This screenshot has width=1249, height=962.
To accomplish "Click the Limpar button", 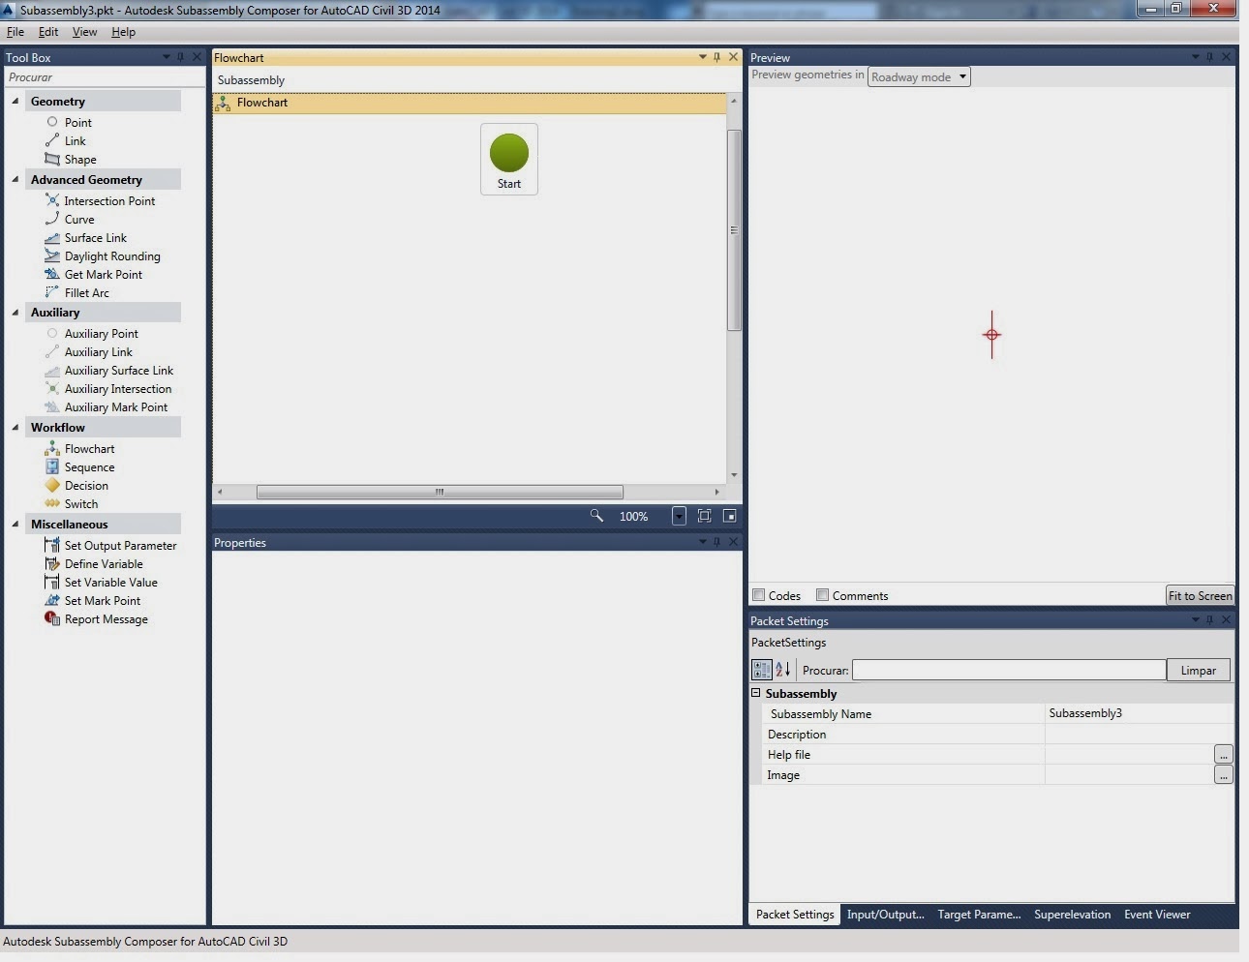I will click(1198, 670).
